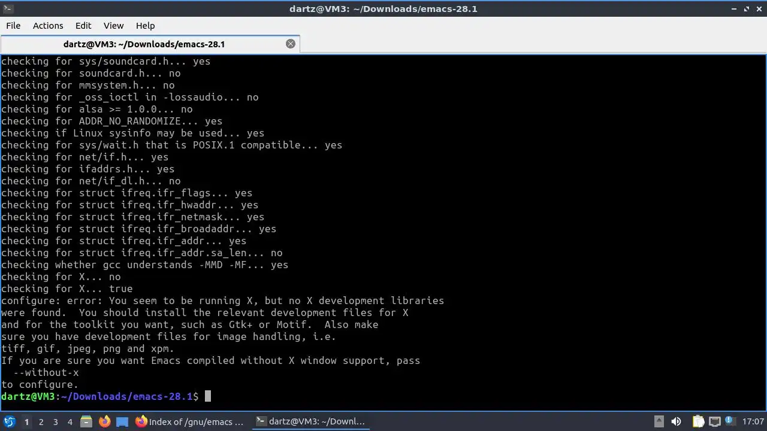Click the 'checking for X... no' line

point(61,277)
